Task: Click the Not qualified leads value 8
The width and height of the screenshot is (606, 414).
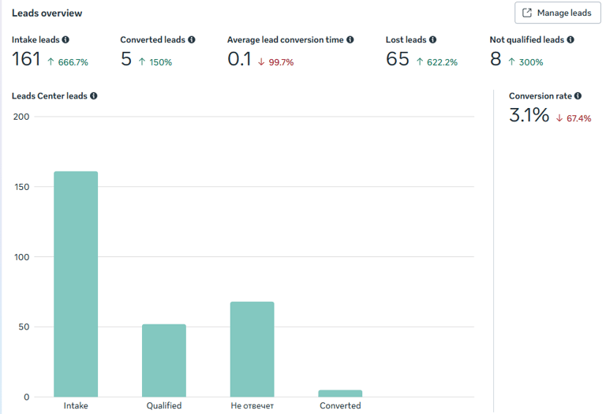Action: pyautogui.click(x=496, y=59)
